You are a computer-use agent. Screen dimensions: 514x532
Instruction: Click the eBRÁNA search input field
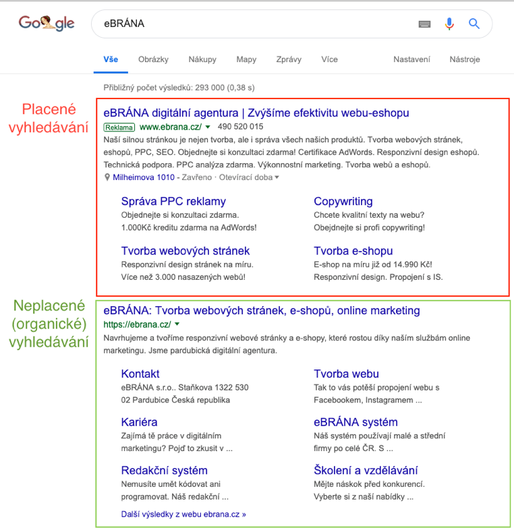pyautogui.click(x=256, y=24)
